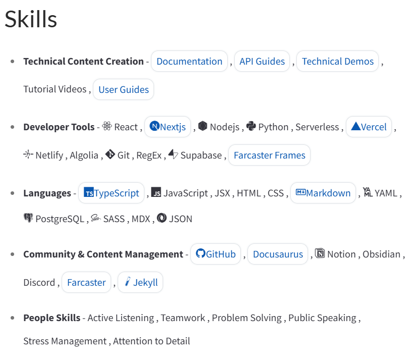411x362 pixels.
Task: Open the API Guides link
Action: point(262,61)
